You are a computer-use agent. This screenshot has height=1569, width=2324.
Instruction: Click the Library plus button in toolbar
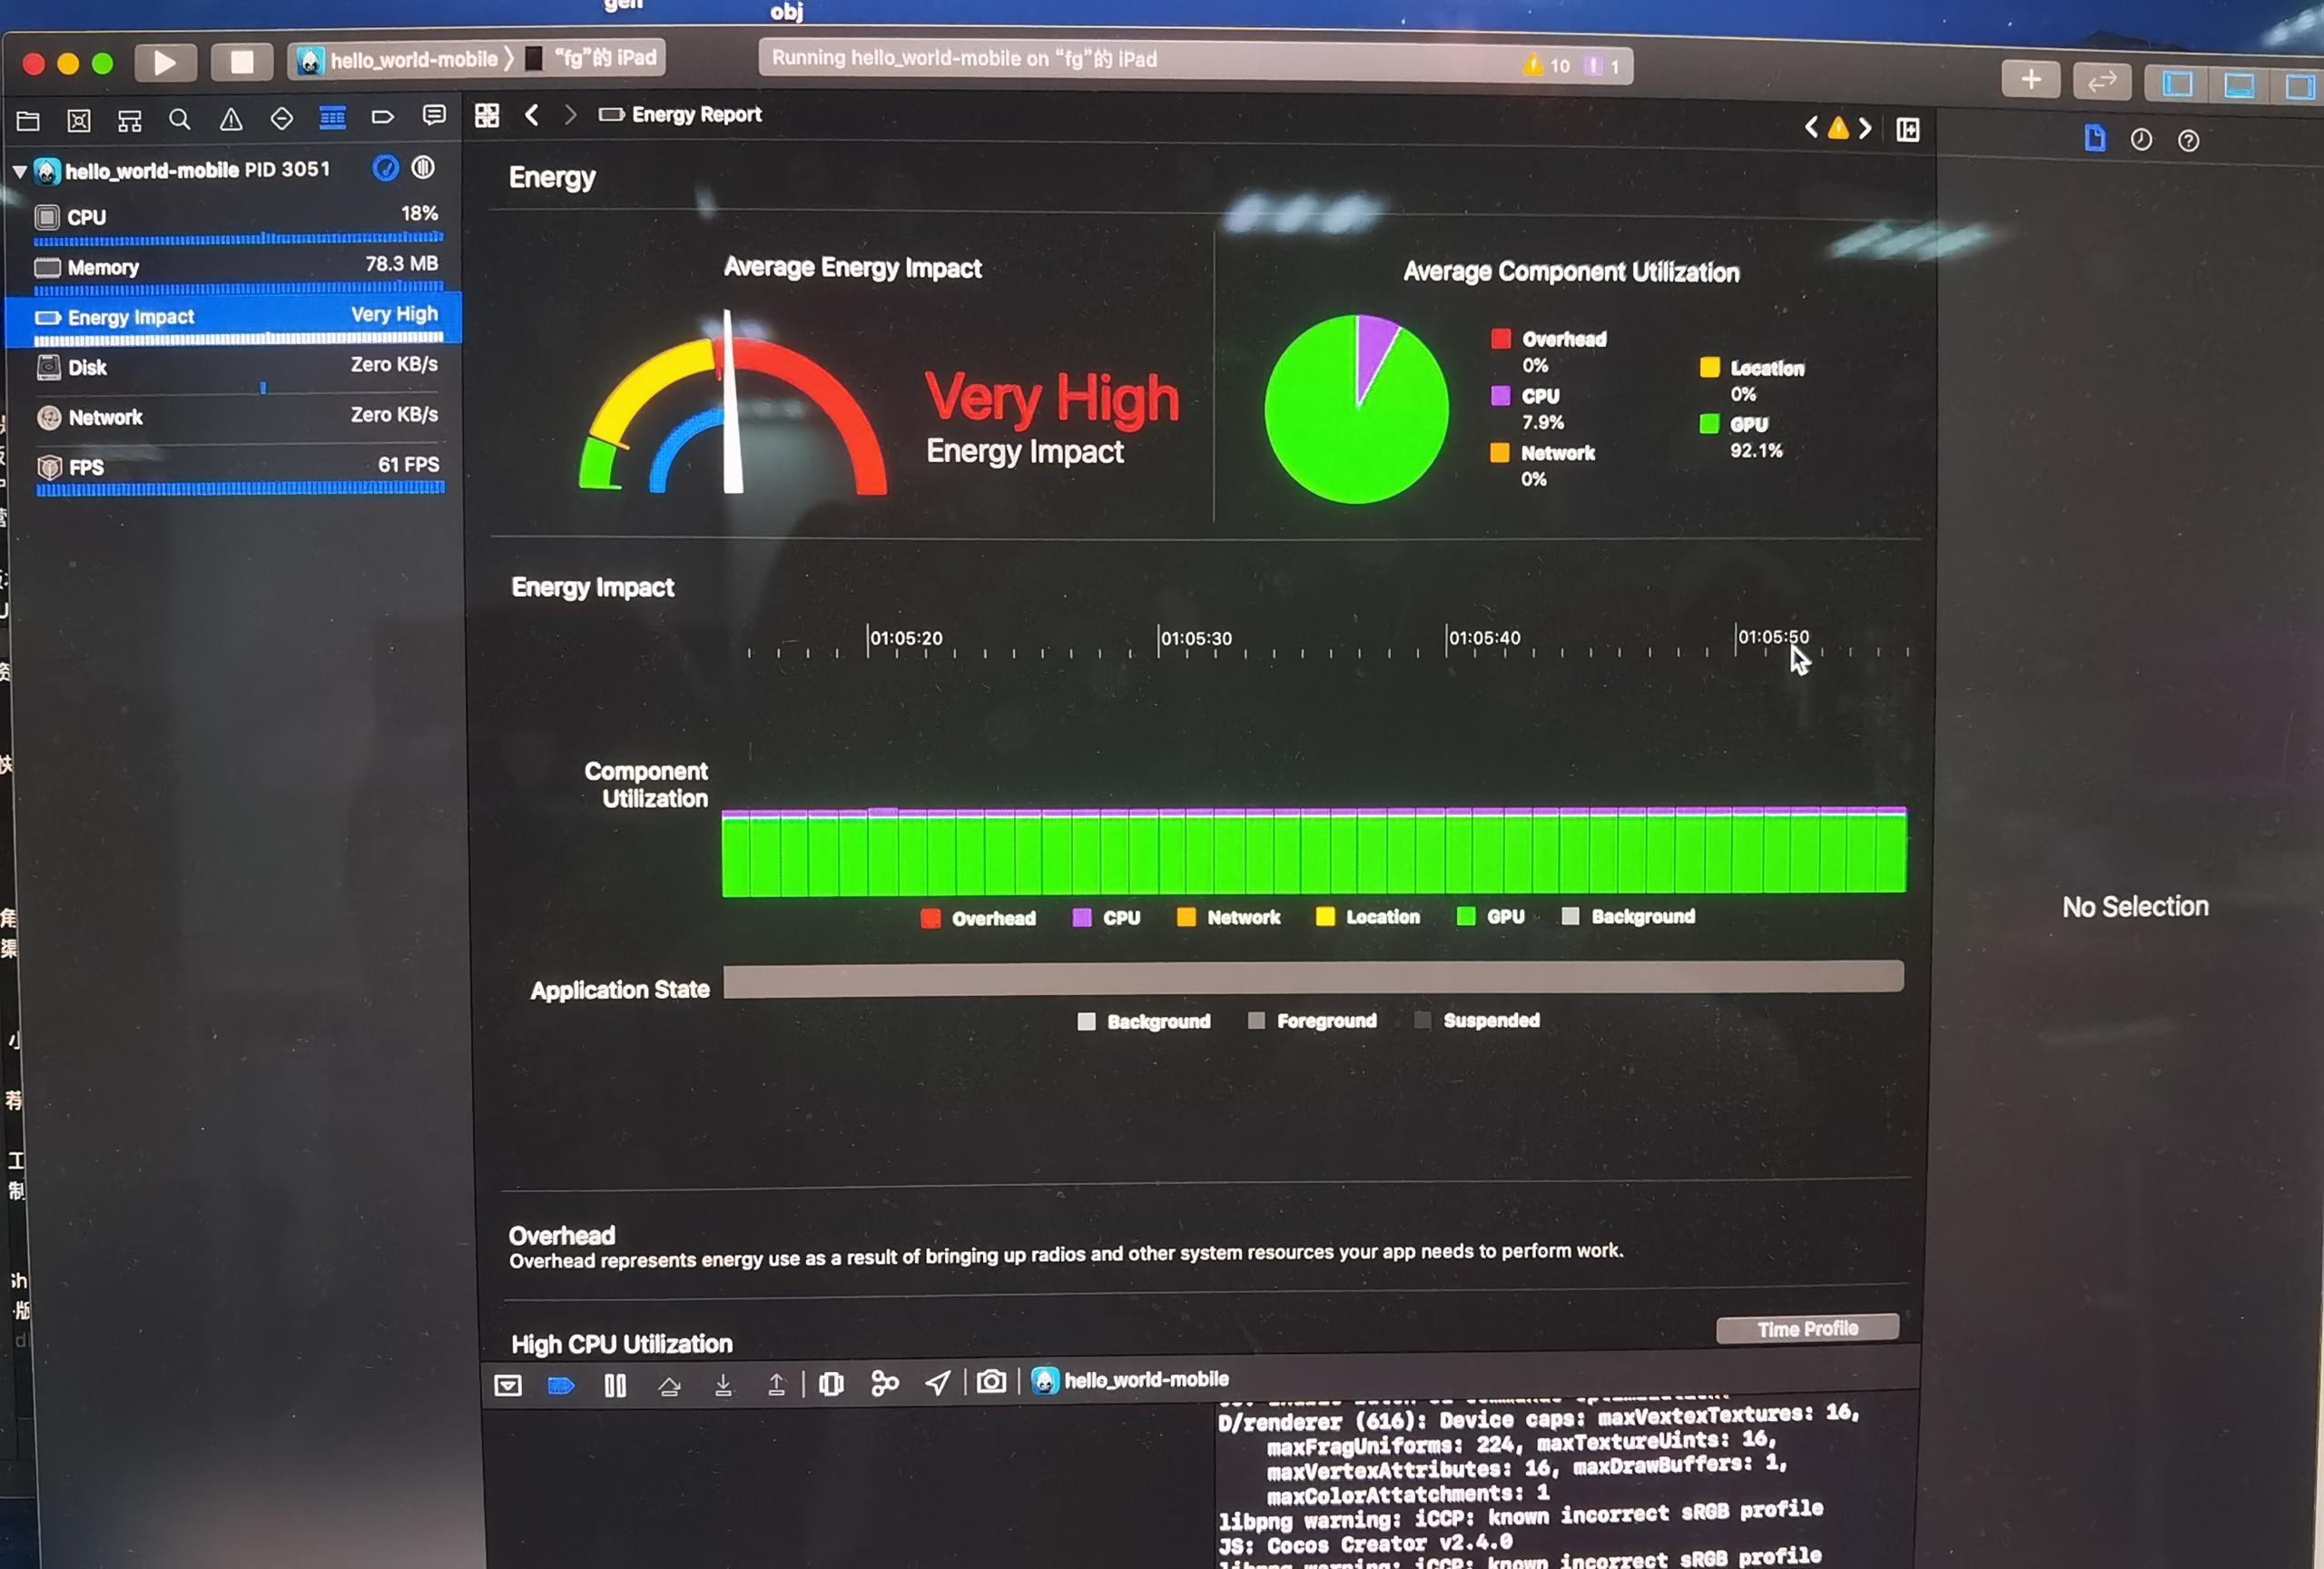coord(2030,80)
